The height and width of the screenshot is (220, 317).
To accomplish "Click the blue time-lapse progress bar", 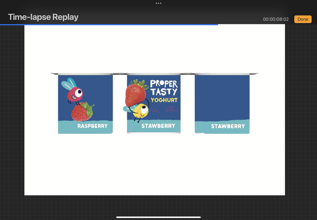I will [109, 25].
